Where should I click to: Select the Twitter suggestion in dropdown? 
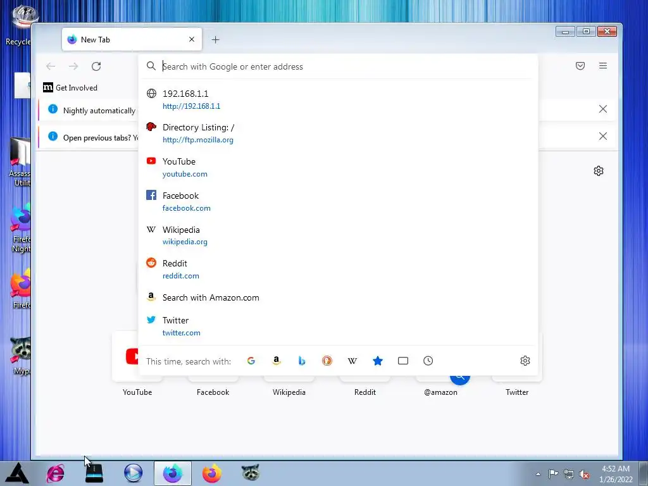coord(338,326)
